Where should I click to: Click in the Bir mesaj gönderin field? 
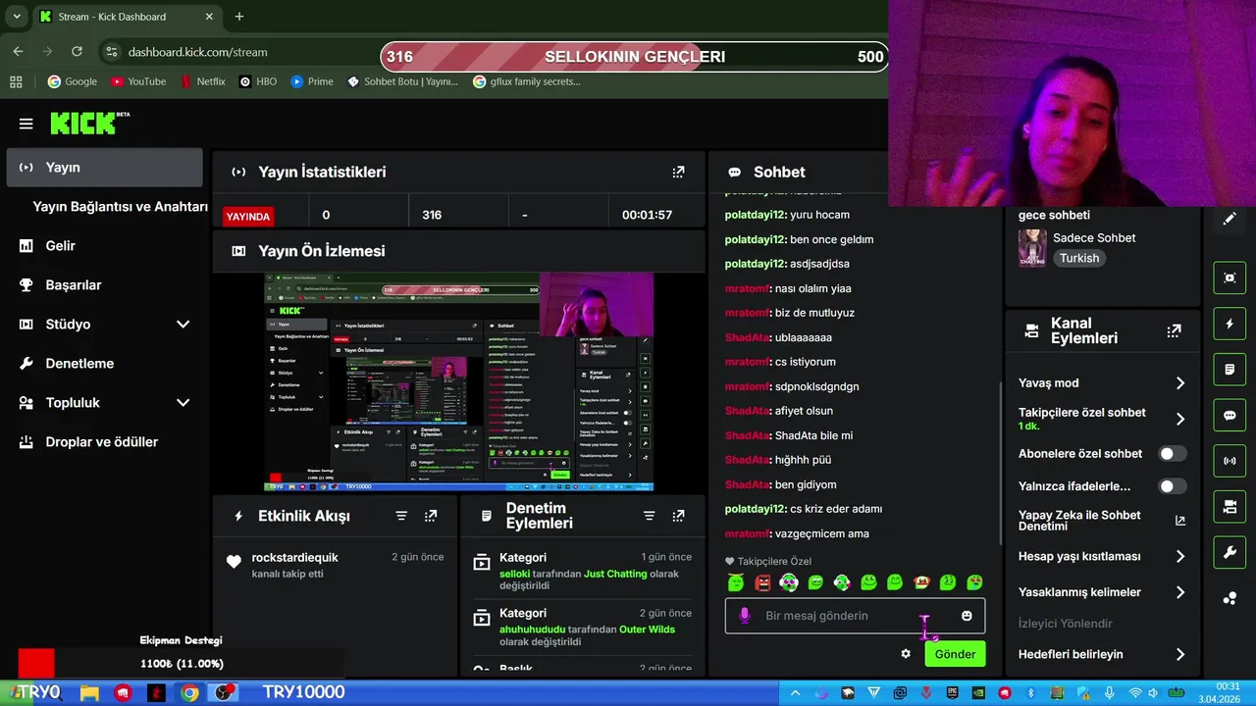pyautogui.click(x=854, y=616)
